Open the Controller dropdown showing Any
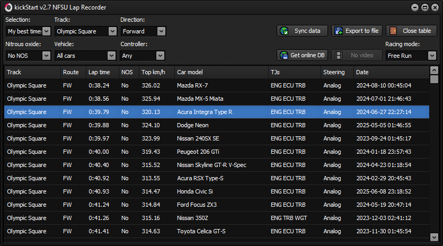Viewport: 443px width, 246px height. pyautogui.click(x=143, y=56)
